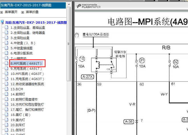Click fuse number 15 circle
Screen dimensions: 188x135
(x=82, y=59)
